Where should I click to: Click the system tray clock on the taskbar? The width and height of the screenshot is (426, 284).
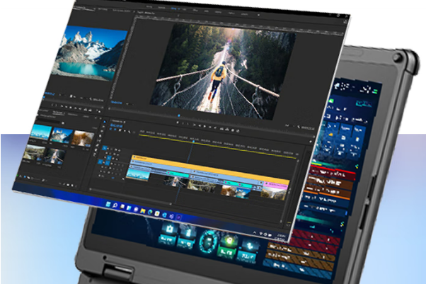pyautogui.click(x=280, y=236)
